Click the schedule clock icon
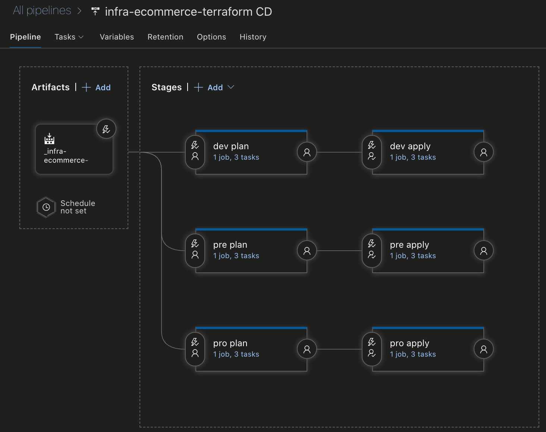Viewport: 546px width, 432px height. click(x=46, y=207)
